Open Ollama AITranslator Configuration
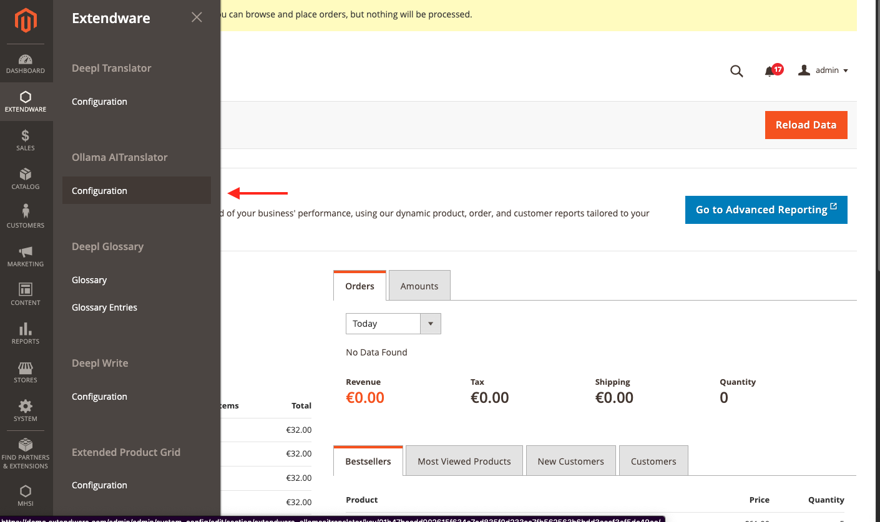 tap(100, 191)
